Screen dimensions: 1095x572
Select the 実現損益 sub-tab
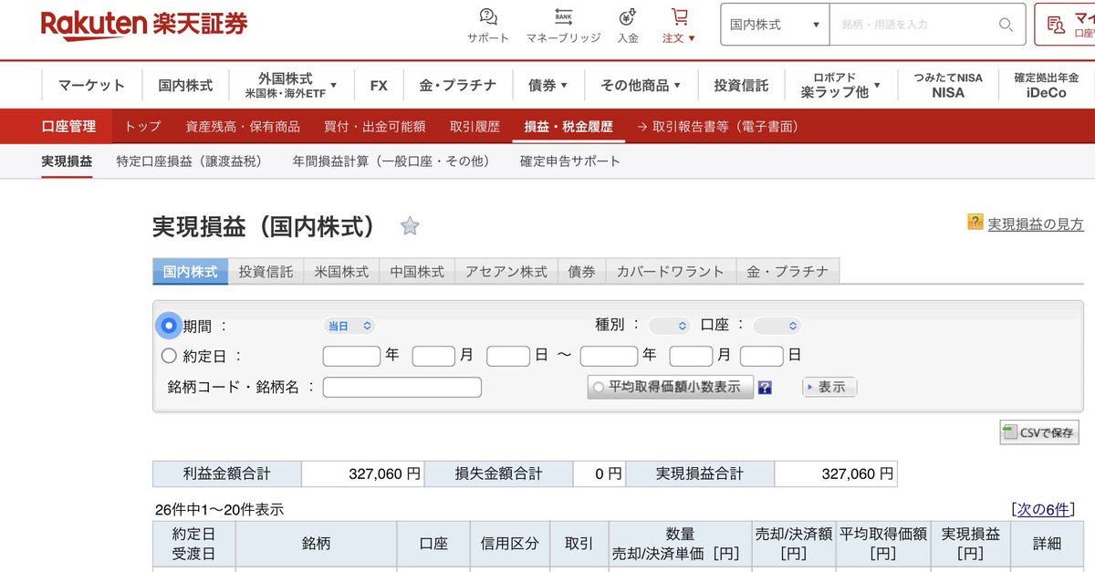67,161
